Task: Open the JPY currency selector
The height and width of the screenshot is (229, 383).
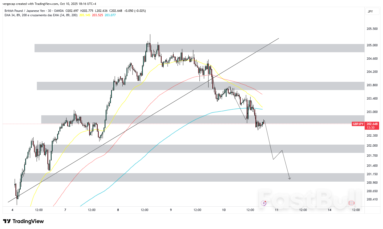Action: 372,12
